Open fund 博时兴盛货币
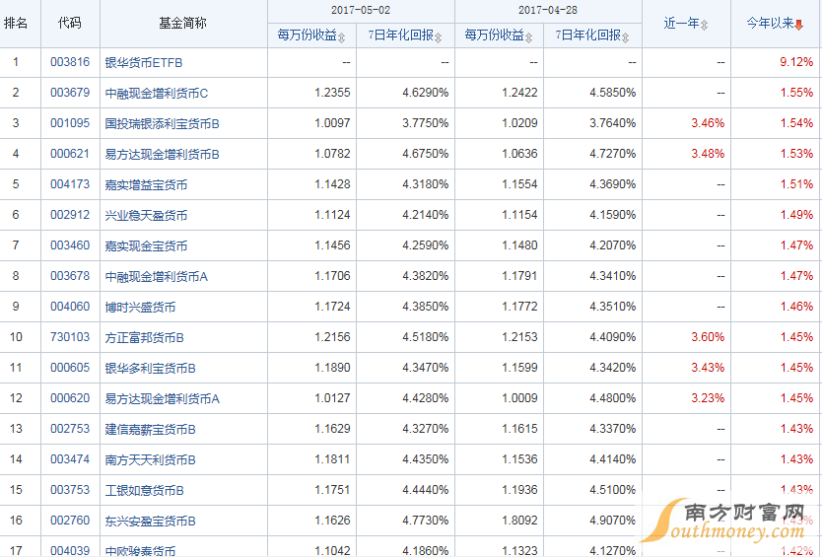The width and height of the screenshot is (822, 557). (140, 307)
